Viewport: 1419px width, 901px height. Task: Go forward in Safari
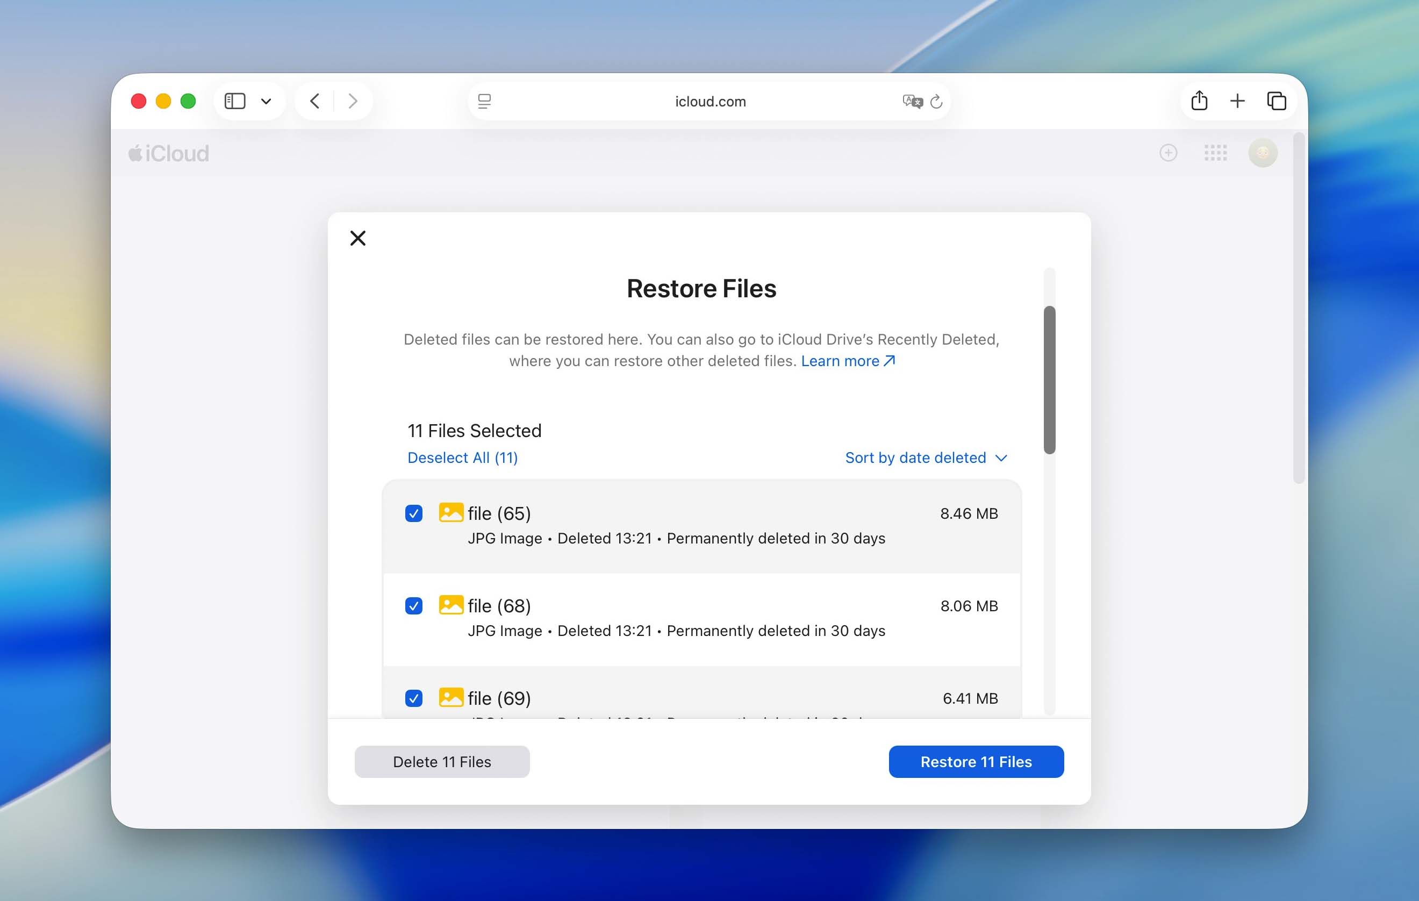pos(353,102)
